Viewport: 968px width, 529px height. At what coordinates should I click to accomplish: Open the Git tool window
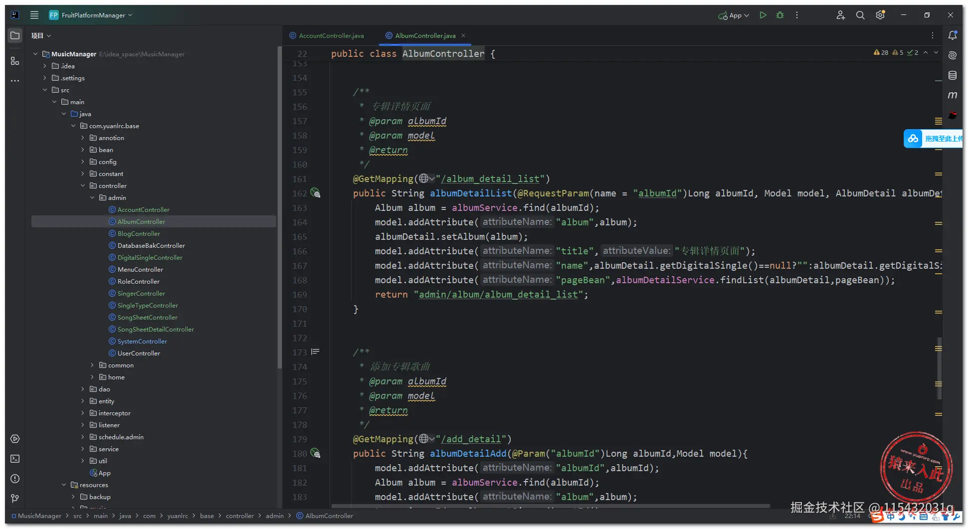(15, 499)
